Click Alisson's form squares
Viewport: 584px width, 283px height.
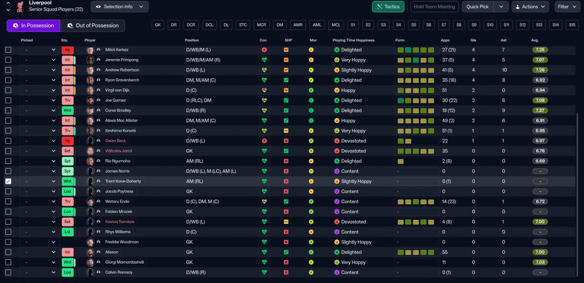pos(415,252)
